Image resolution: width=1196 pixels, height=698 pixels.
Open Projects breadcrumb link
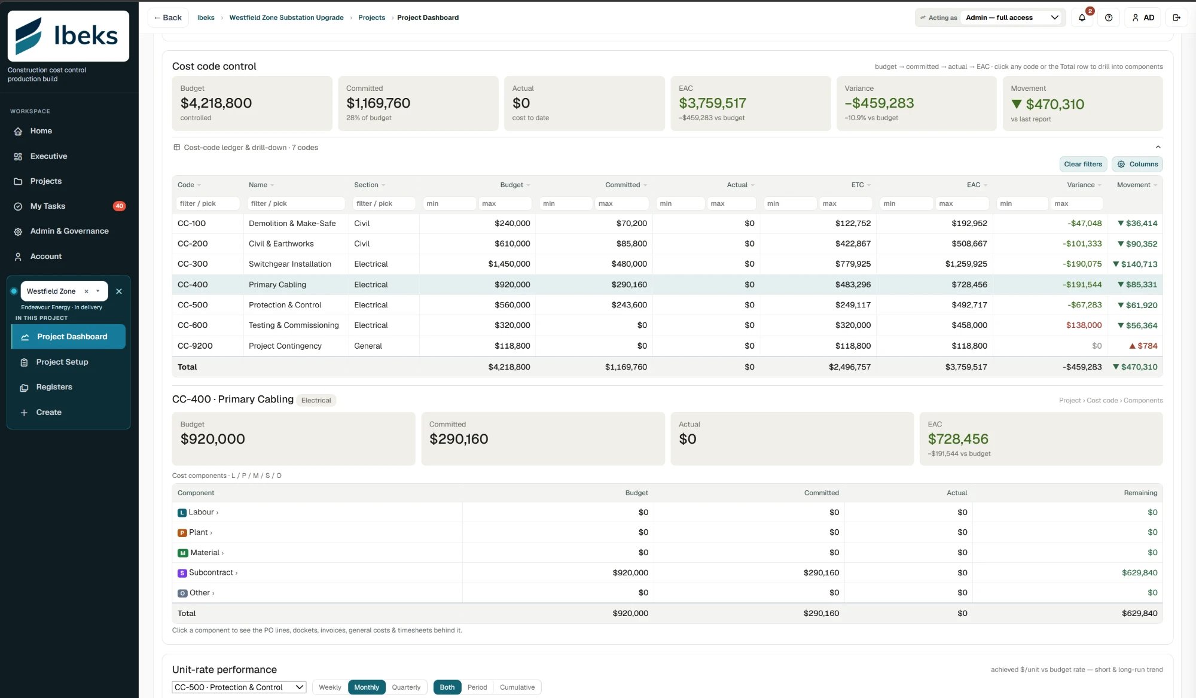coord(371,17)
